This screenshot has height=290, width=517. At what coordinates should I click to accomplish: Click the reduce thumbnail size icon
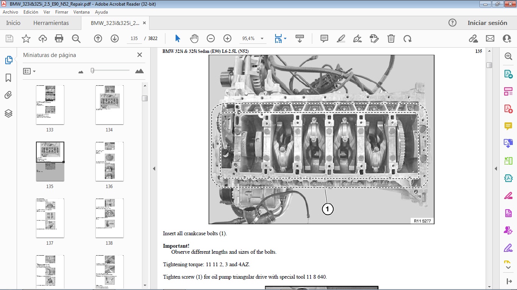[x=81, y=71]
